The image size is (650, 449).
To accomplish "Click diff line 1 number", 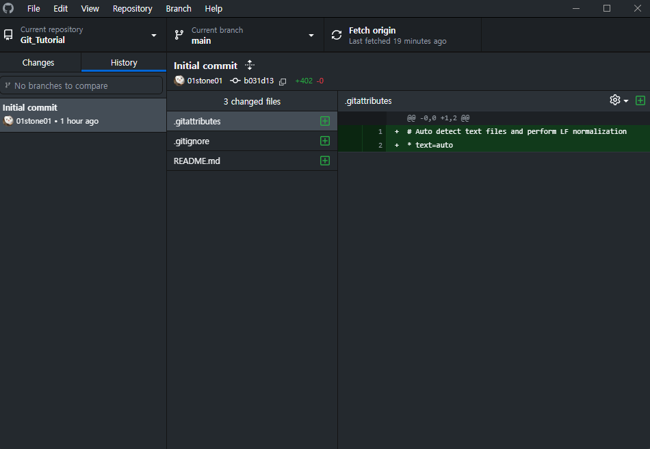I will [380, 132].
